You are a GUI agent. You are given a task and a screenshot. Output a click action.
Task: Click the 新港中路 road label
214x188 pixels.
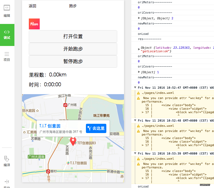click(x=113, y=171)
